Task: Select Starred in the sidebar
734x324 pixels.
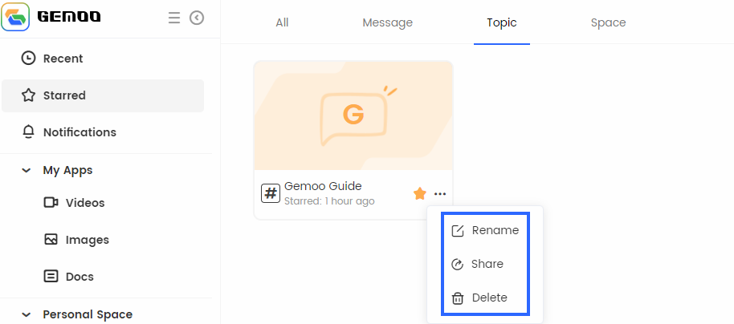Action: (103, 96)
